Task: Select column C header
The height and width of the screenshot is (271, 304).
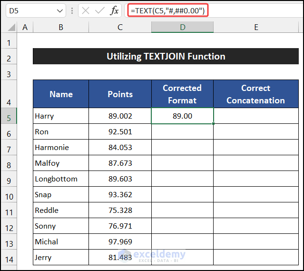Action: pyautogui.click(x=120, y=28)
